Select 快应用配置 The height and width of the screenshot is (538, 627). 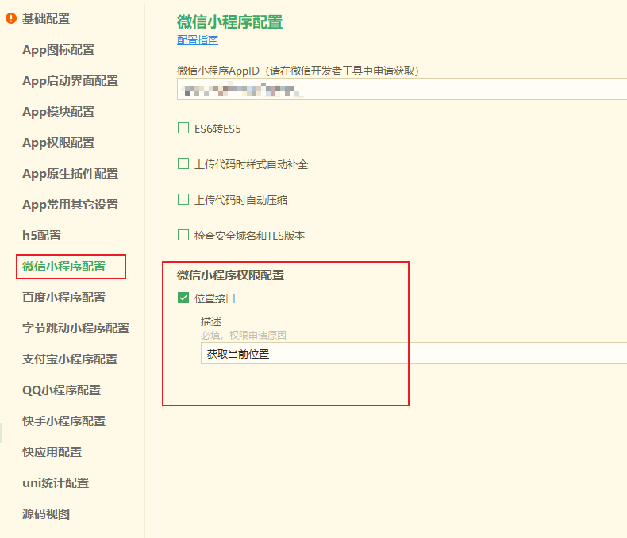pos(52,452)
